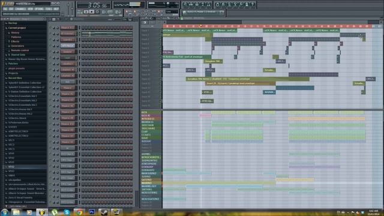Screen dimensions: 384x216
Task: Mute playlist Track 4 green switch
Action: coord(161,44)
